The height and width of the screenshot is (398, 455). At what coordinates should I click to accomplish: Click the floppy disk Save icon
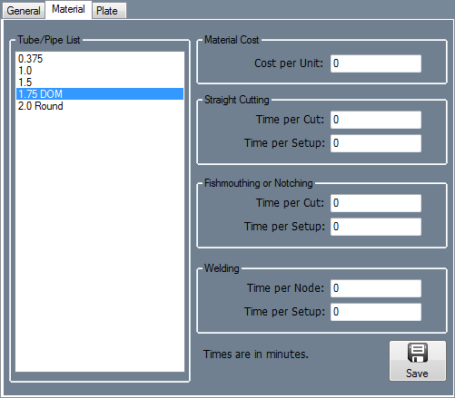tap(418, 353)
